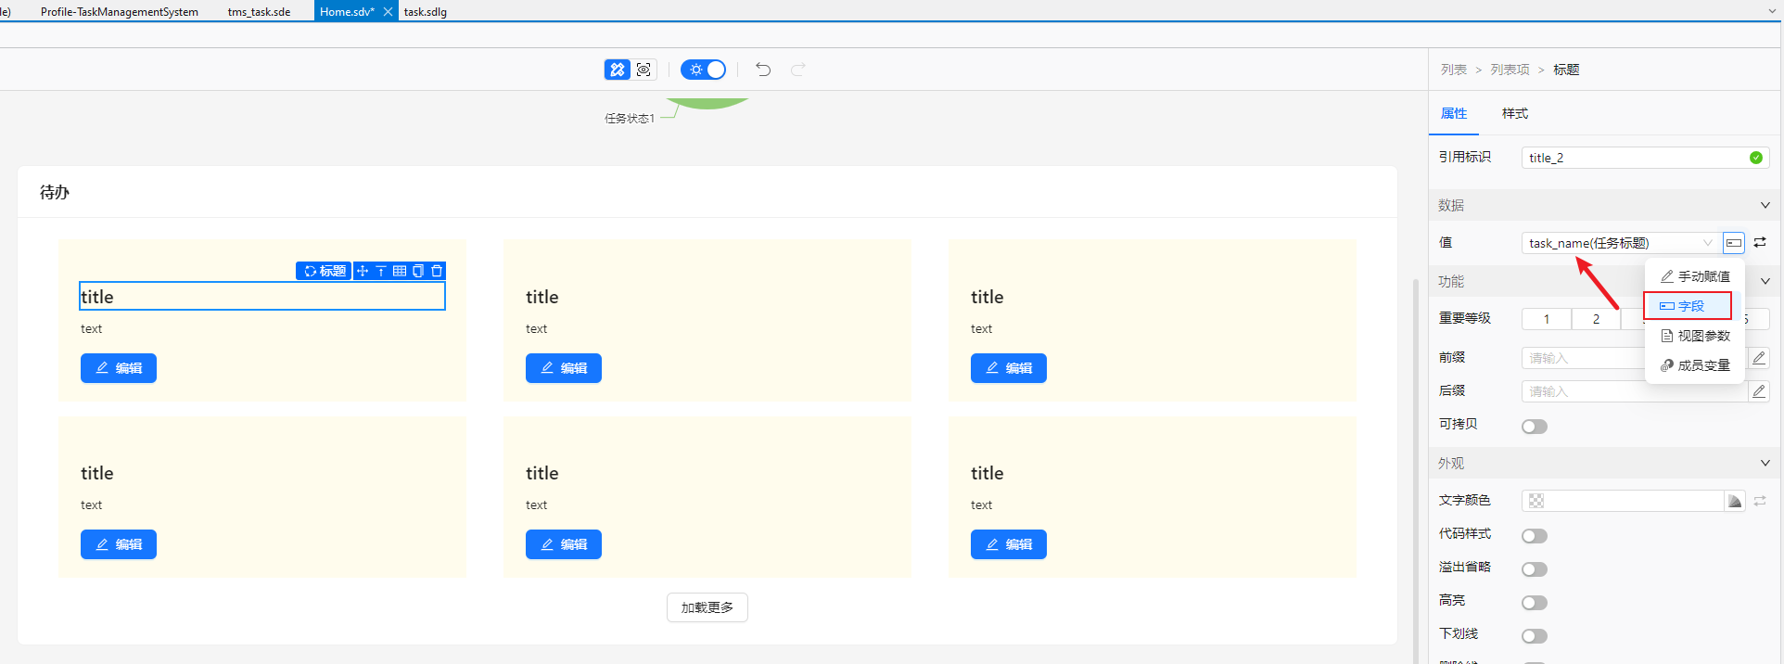Click the 后缀 input field
The width and height of the screenshot is (1784, 664).
(1634, 391)
